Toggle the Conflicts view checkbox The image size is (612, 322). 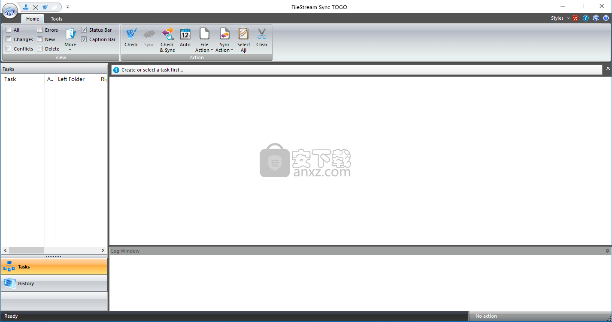click(x=9, y=49)
